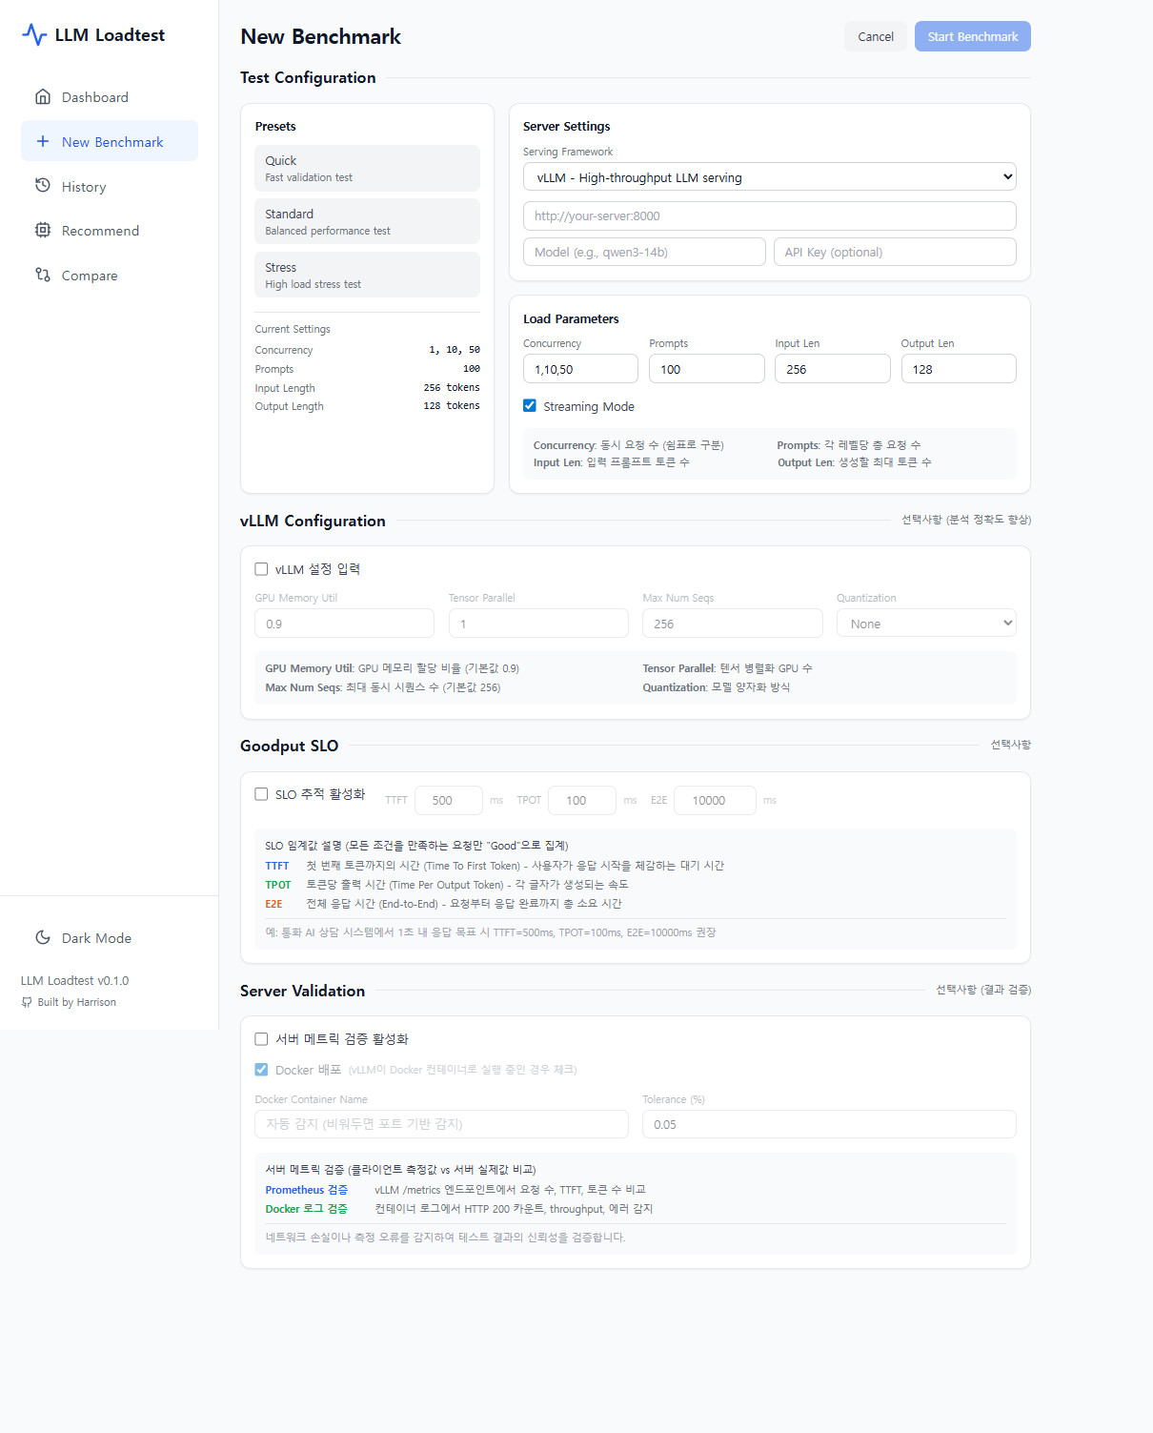The height and width of the screenshot is (1433, 1153).
Task: Click the History clock icon
Action: (43, 186)
